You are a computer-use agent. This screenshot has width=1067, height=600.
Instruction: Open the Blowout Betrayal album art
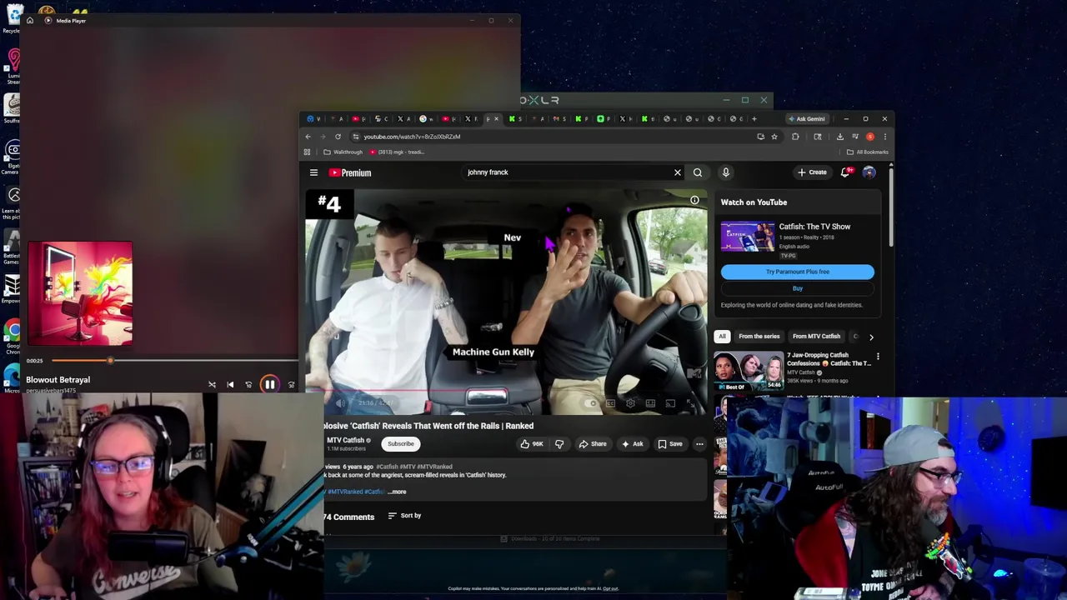[80, 293]
